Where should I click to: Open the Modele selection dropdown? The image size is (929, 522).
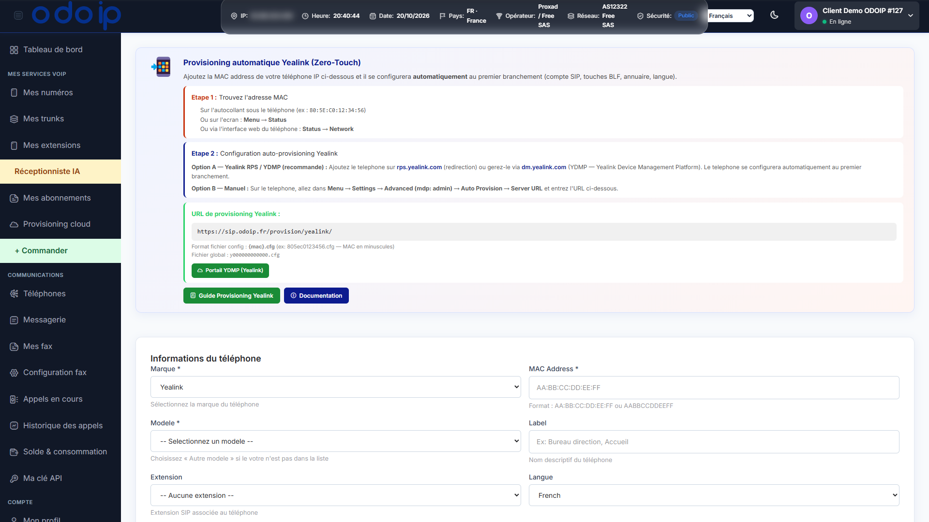[335, 441]
